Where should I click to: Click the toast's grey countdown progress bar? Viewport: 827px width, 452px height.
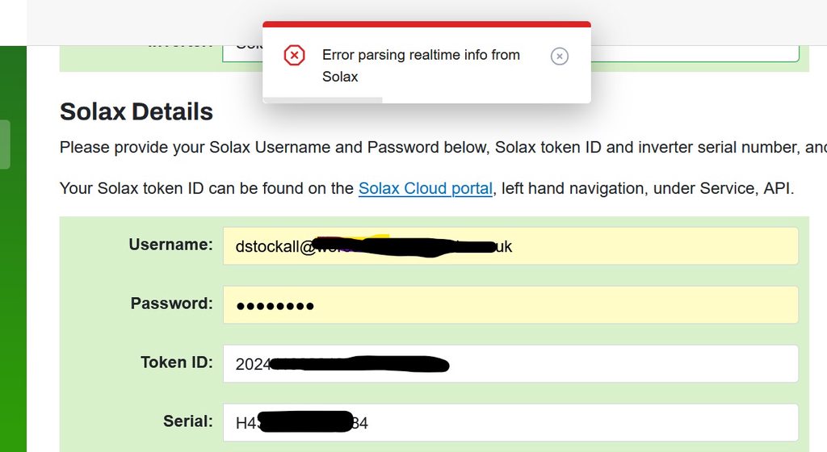point(322,100)
